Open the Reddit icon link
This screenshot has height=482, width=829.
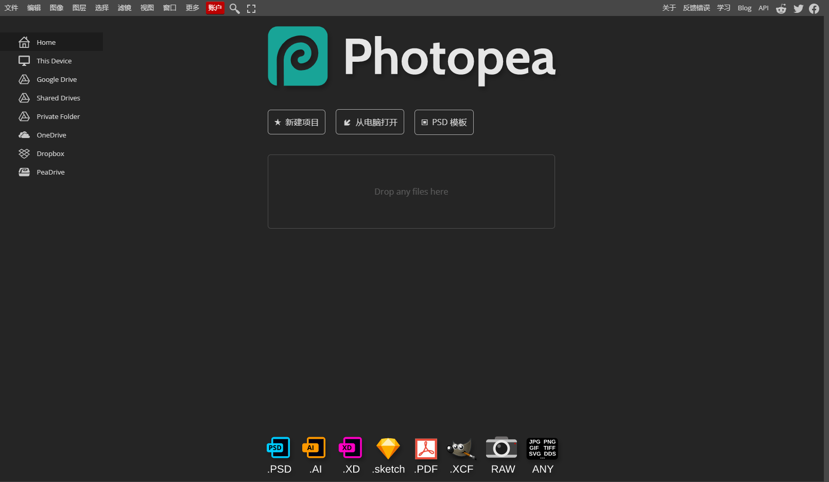click(781, 8)
